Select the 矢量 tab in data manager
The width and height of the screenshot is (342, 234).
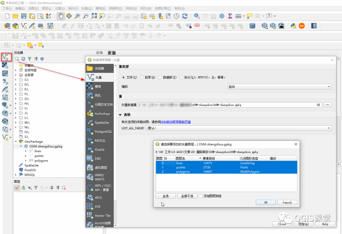(100, 77)
